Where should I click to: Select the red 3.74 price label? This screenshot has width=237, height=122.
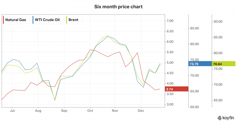coord(177,89)
